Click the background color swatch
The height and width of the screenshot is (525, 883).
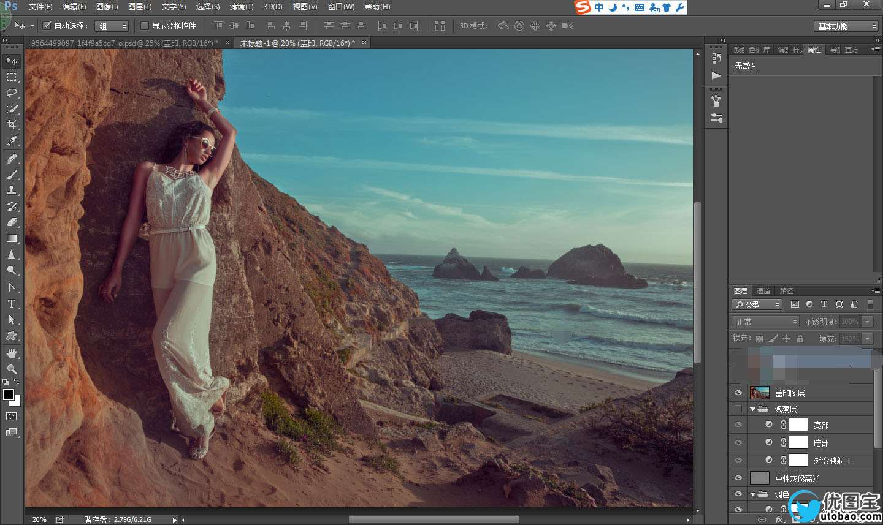[x=17, y=402]
